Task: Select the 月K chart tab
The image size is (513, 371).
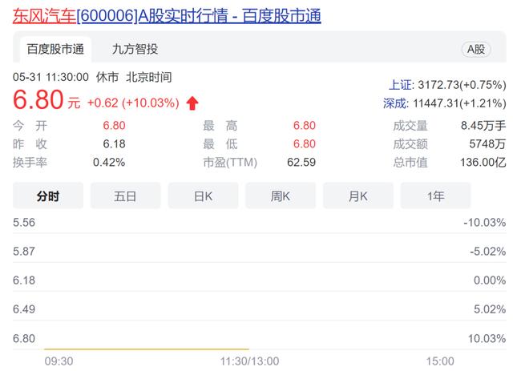Action: (x=358, y=196)
